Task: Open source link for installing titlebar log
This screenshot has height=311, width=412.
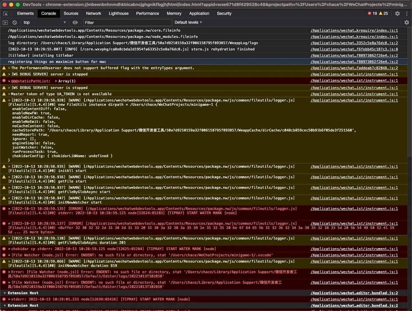Action: [x=354, y=56]
